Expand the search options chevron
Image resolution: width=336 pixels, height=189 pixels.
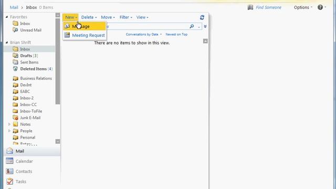click(x=205, y=26)
